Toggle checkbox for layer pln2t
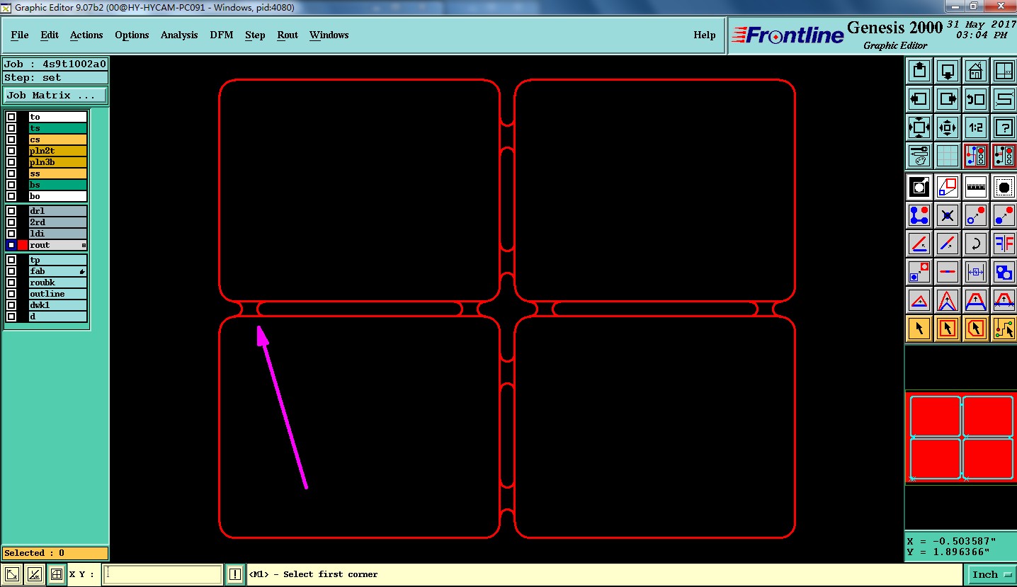The height and width of the screenshot is (587, 1017). pyautogui.click(x=11, y=151)
